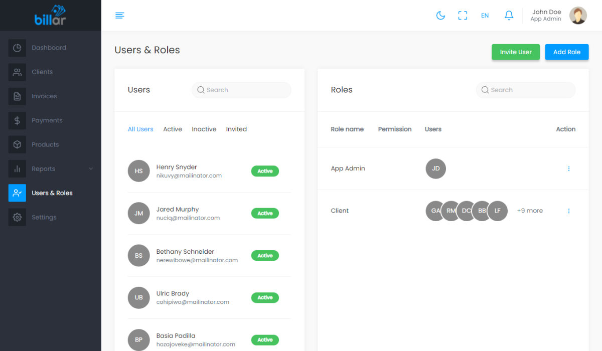This screenshot has width=602, height=351.
Task: Click the Invite User button
Action: (516, 52)
